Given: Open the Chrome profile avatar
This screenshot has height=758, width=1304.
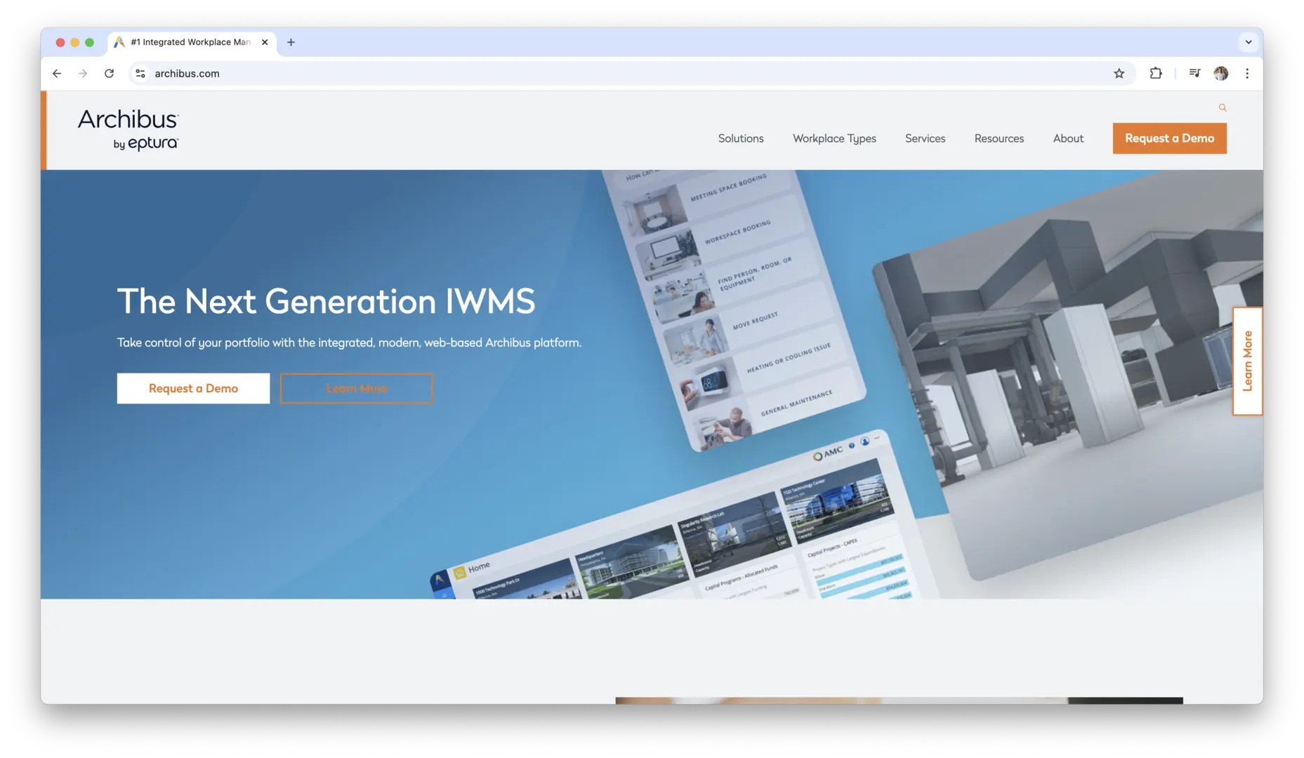Looking at the screenshot, I should [1221, 74].
